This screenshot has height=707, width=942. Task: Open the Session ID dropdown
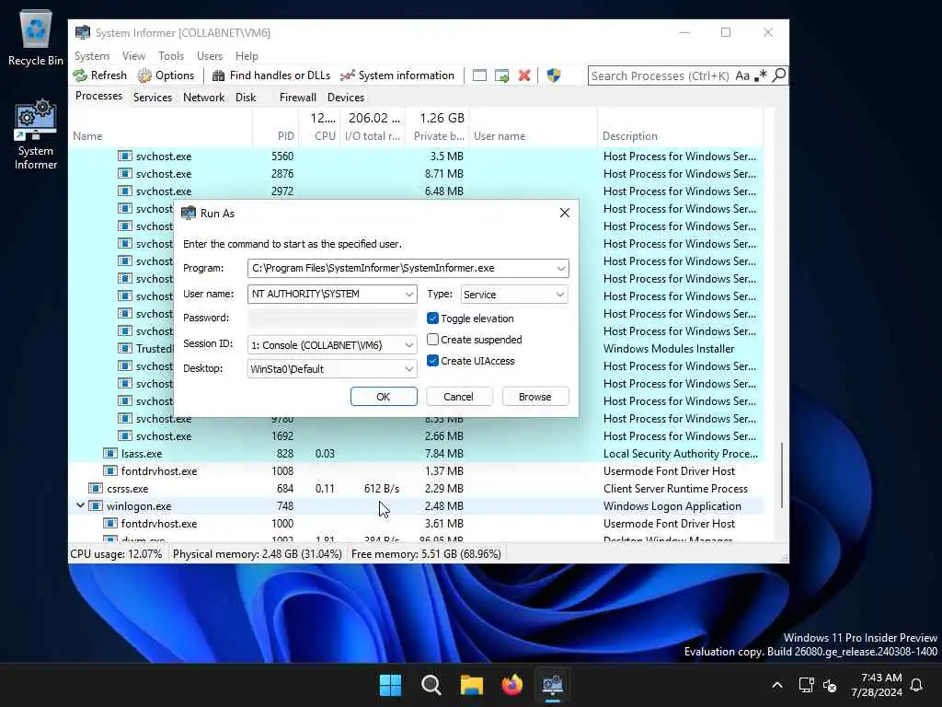331,345
